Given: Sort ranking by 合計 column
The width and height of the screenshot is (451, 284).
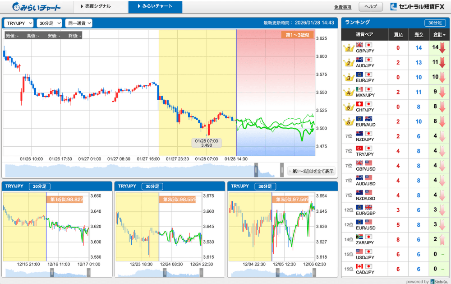Looking at the screenshot, I should pos(437,35).
